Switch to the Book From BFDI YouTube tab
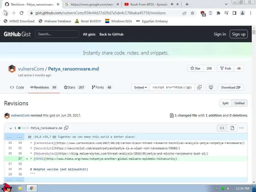 pyautogui.click(x=148, y=4)
